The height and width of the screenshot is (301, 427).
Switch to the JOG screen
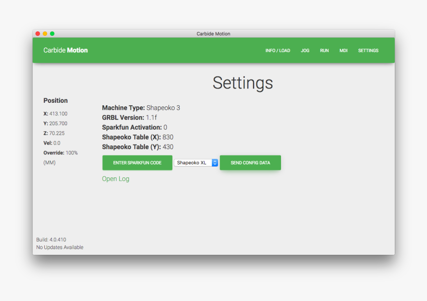click(x=305, y=50)
